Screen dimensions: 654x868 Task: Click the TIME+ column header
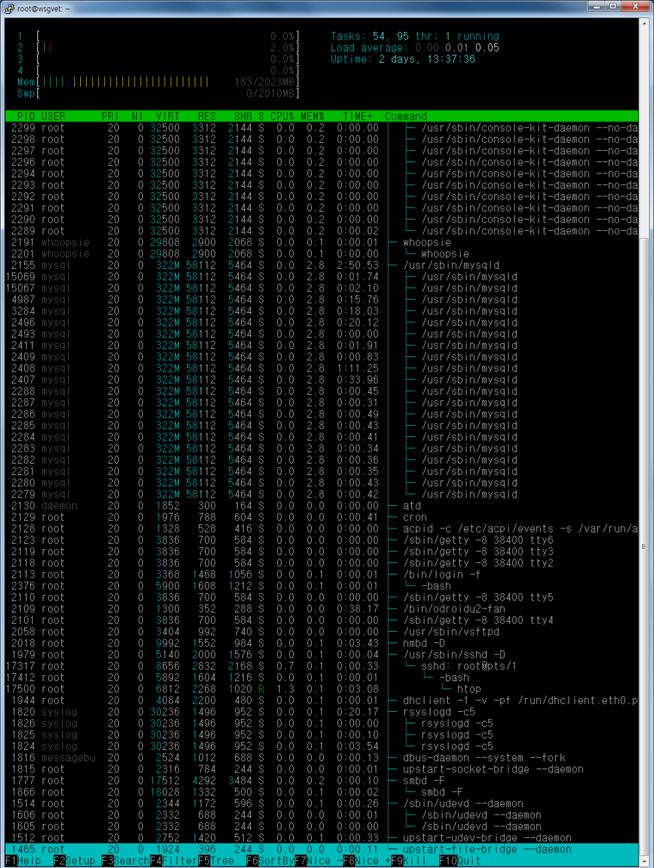358,116
